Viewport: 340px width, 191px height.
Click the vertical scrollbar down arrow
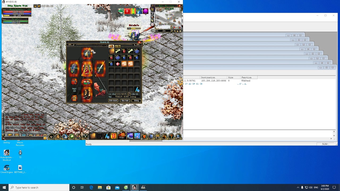pyautogui.click(x=334, y=135)
